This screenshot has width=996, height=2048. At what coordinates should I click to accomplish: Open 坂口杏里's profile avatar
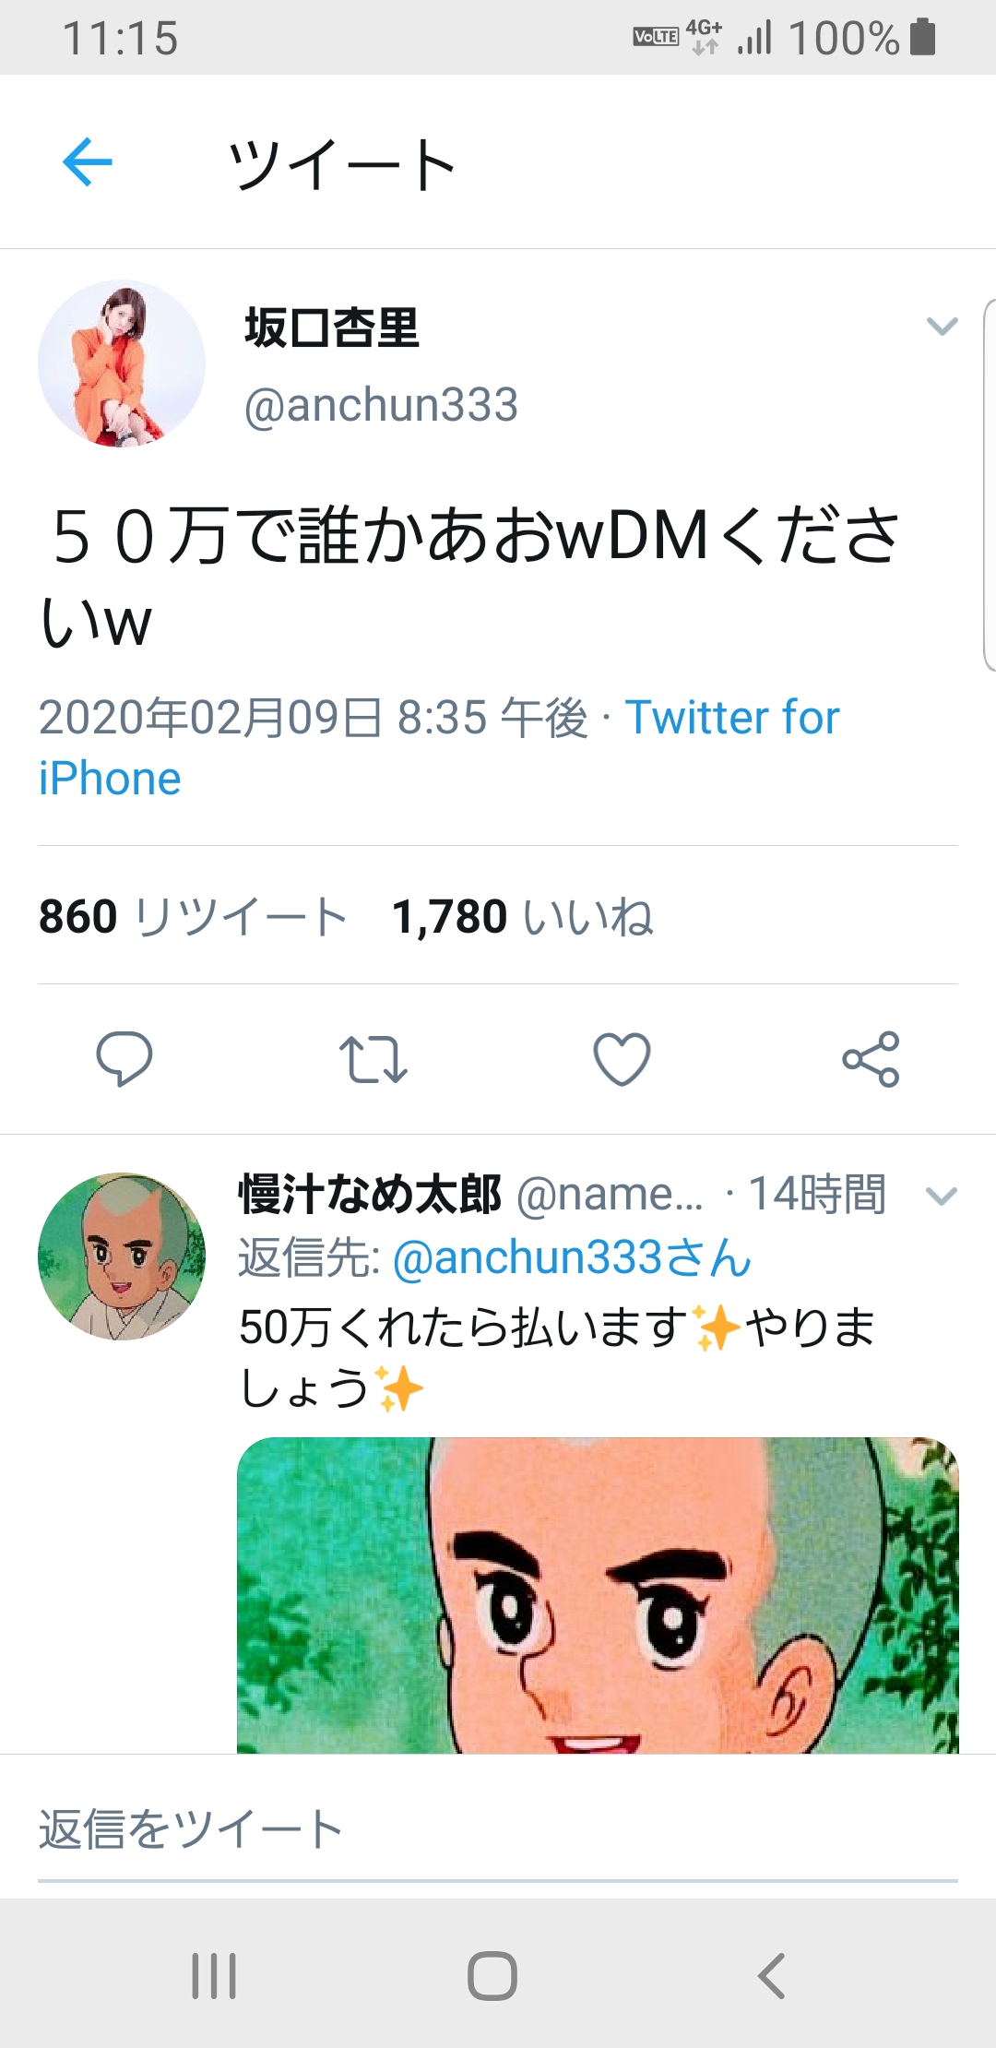[122, 363]
